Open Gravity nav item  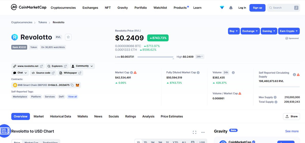[123, 8]
